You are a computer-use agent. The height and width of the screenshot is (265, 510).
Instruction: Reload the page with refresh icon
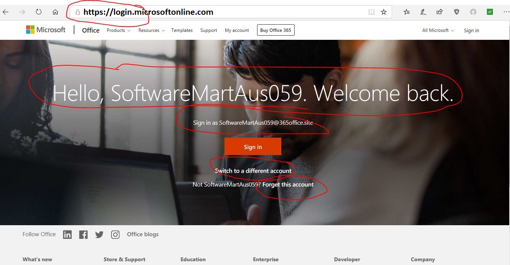[38, 12]
